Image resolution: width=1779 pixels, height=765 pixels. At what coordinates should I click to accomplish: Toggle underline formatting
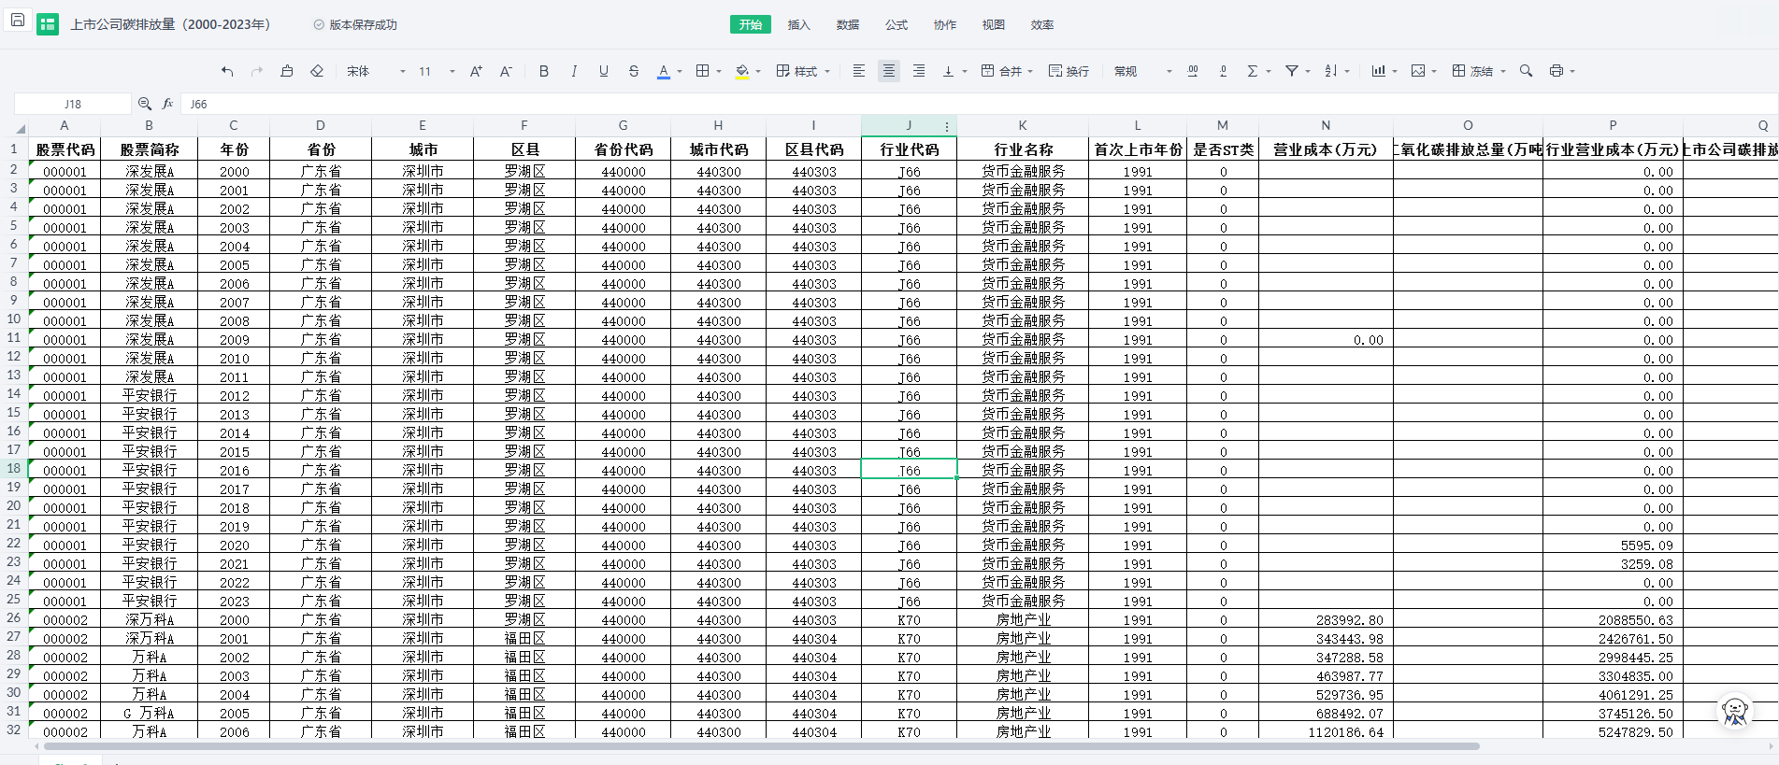pos(604,71)
